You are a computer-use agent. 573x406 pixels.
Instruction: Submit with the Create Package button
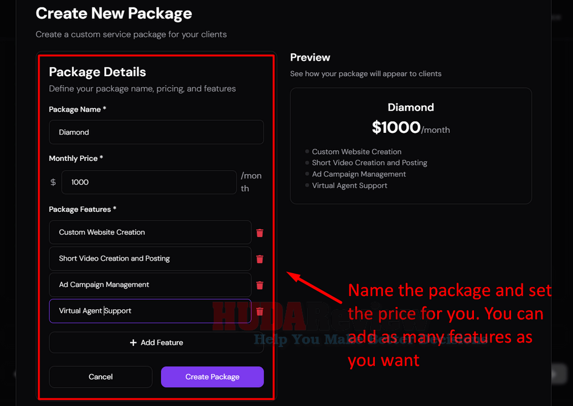pyautogui.click(x=213, y=377)
